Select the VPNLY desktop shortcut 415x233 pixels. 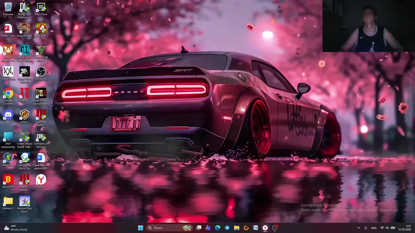(24, 117)
